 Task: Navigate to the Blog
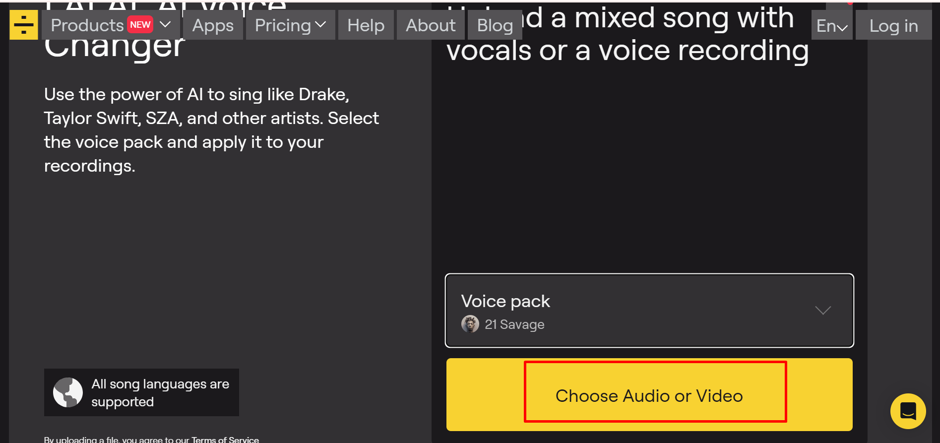tap(495, 25)
